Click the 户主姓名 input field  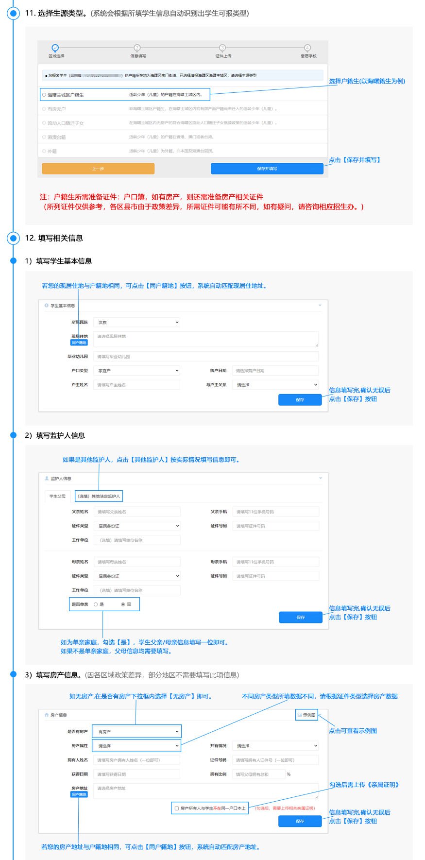[x=137, y=385]
